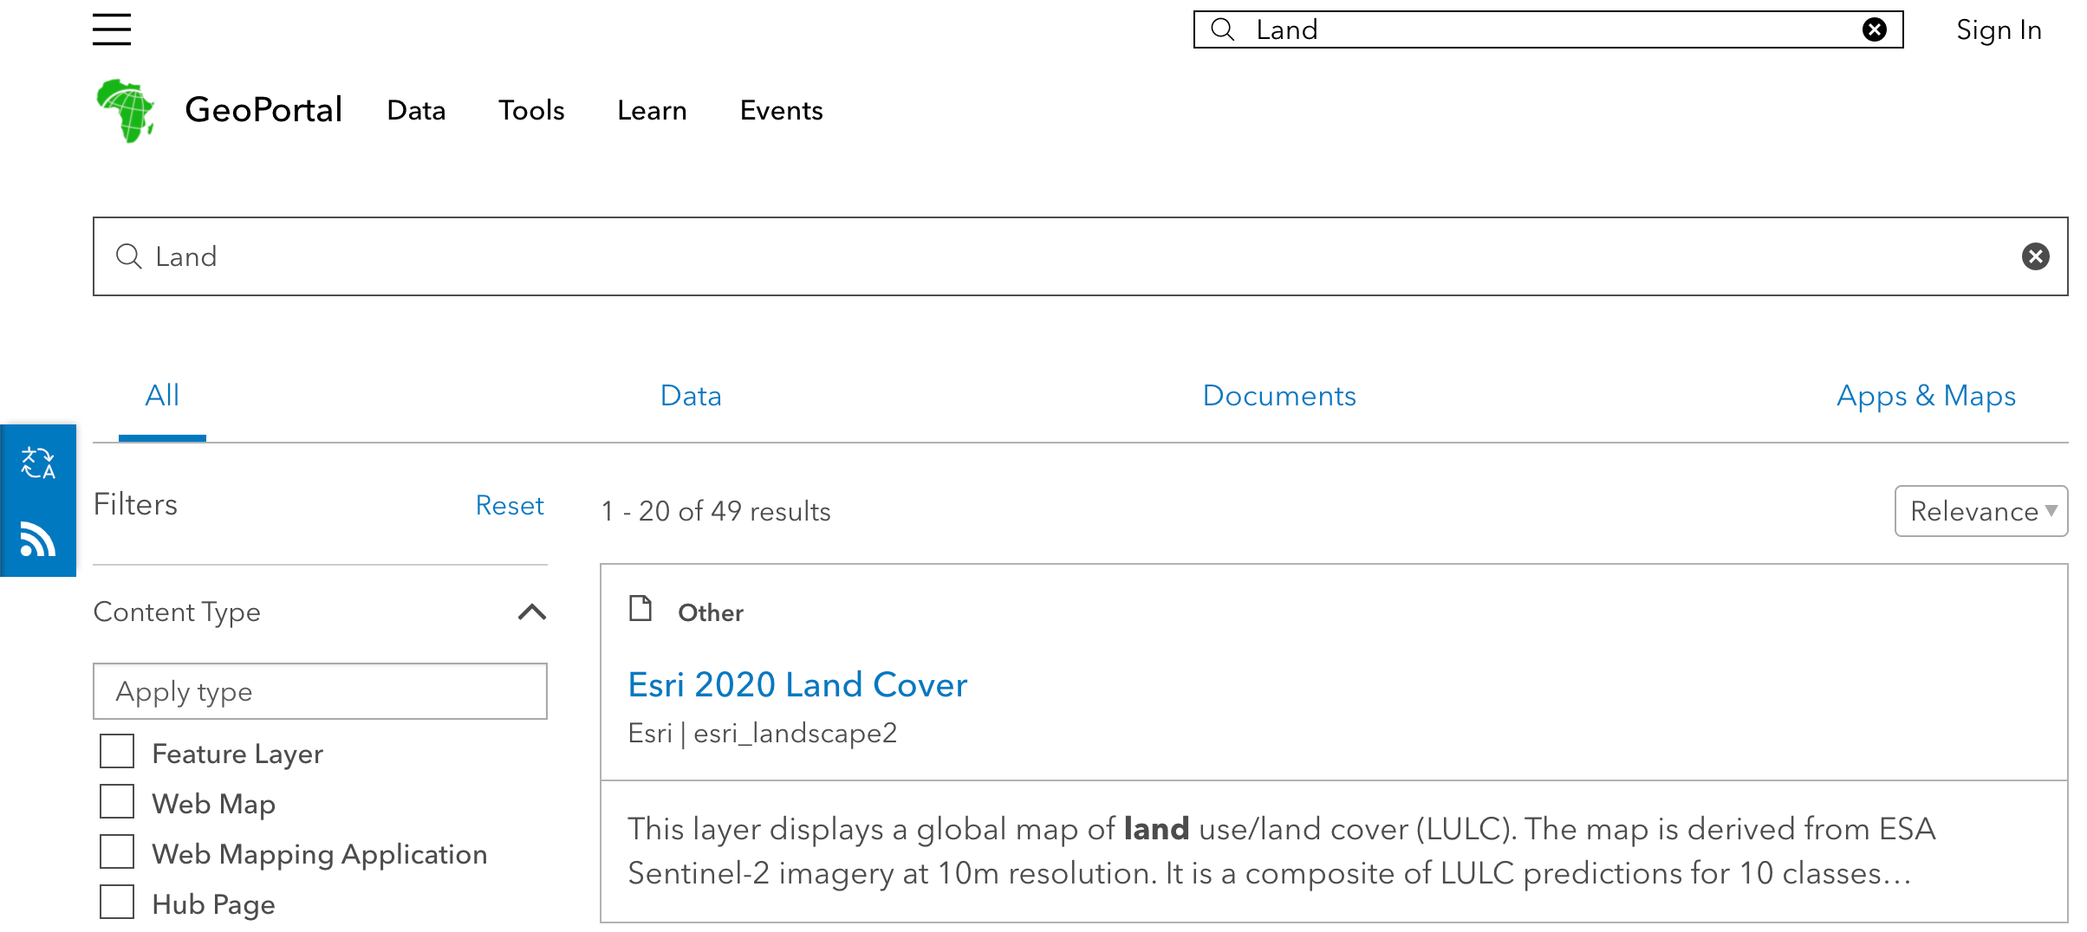2087x932 pixels.
Task: Enable the Web Mapping Application filter
Action: point(117,852)
